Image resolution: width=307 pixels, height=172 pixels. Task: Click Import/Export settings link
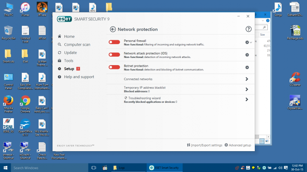coord(204,145)
